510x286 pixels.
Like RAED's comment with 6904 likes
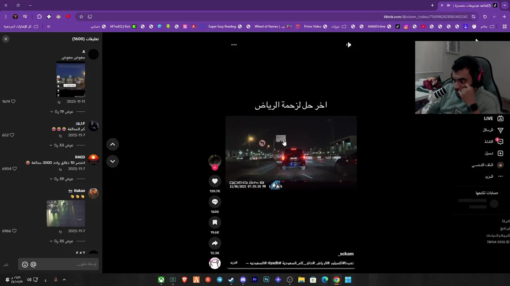coord(14,169)
